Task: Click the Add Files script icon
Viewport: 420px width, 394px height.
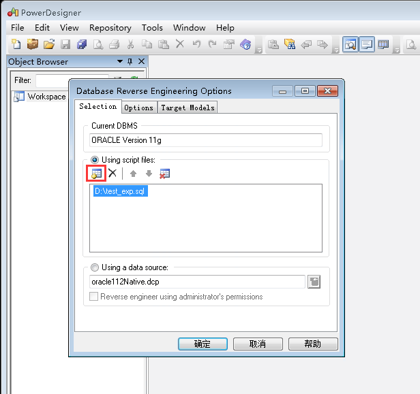Action: 96,174
